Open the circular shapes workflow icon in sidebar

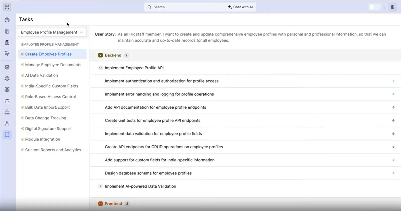point(7,101)
